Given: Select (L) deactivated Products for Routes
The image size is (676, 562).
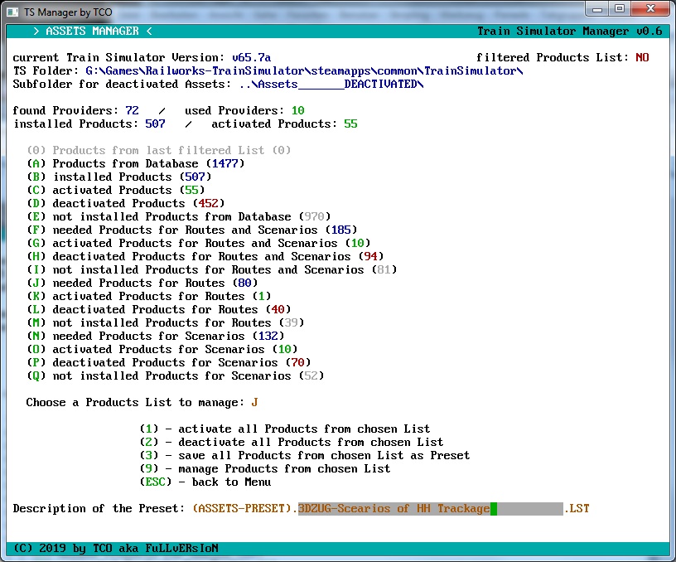Looking at the screenshot, I should [159, 310].
